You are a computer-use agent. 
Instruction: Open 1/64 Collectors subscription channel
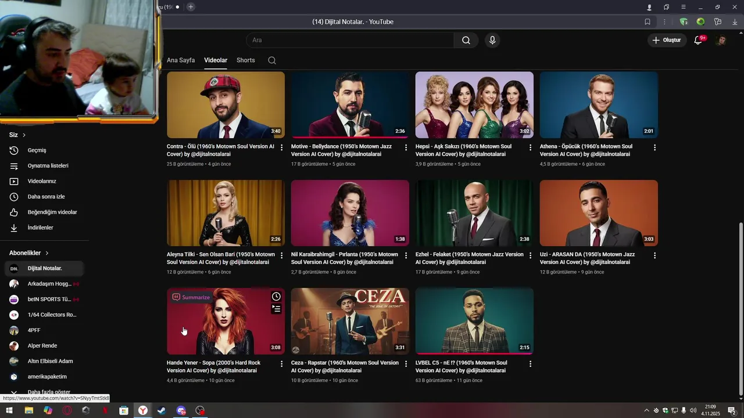[44, 315]
